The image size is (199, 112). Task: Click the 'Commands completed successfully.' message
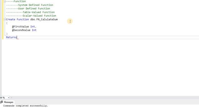[25, 106]
